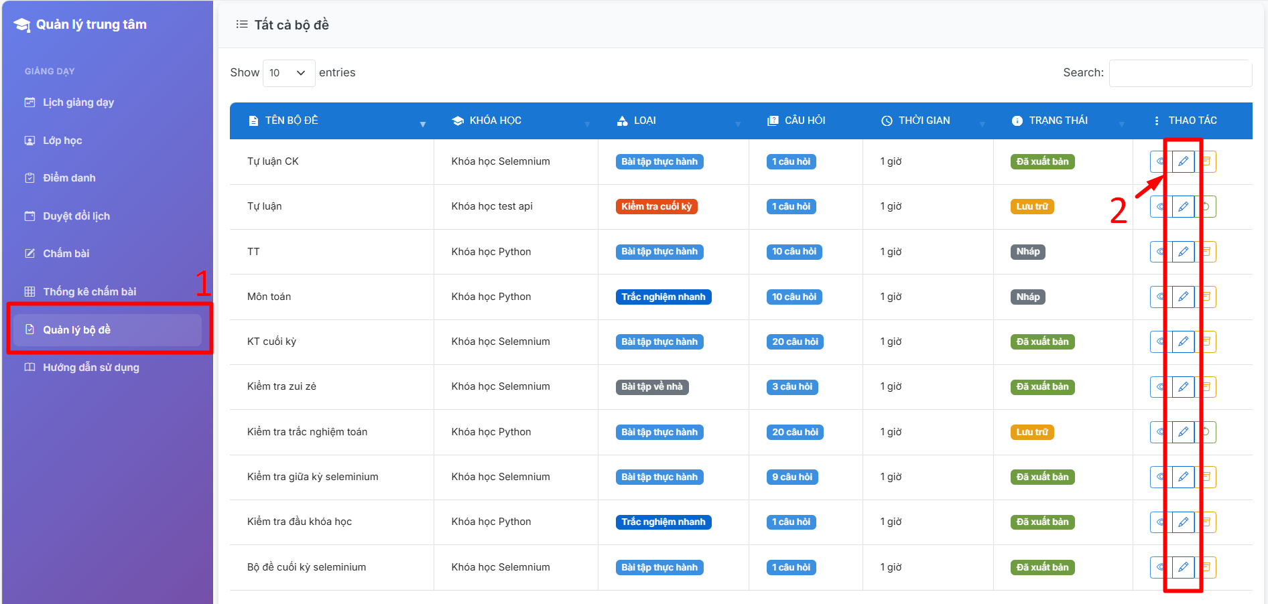1268x604 pixels.
Task: Archive the Kiểm tra đầu khóa học set
Action: pyautogui.click(x=1206, y=522)
